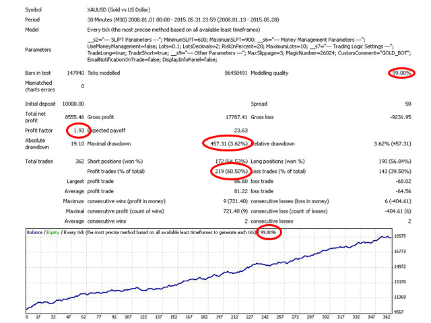Click the Modelling quality value 99.00%
431x323 pixels.
point(401,73)
